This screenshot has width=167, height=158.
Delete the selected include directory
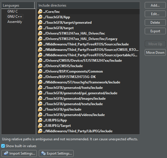155,23
